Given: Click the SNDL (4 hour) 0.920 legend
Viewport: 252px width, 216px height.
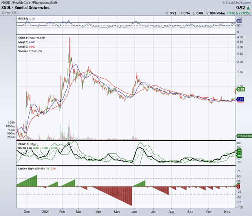Looking at the screenshot, I should (x=31, y=37).
